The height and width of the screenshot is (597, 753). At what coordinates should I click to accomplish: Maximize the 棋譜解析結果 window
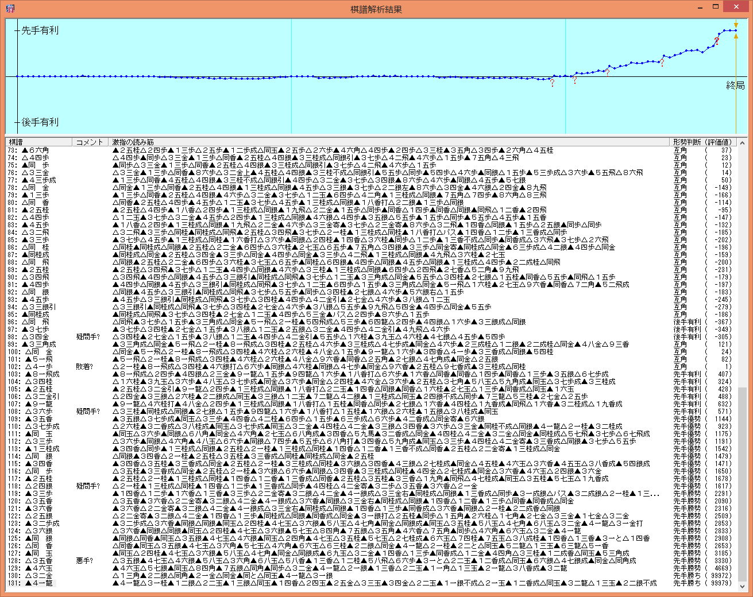(715, 7)
